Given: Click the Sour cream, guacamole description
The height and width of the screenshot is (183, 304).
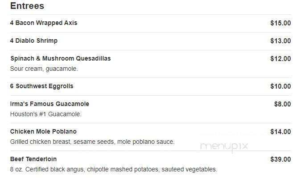Looking at the screenshot, I should [44, 69].
